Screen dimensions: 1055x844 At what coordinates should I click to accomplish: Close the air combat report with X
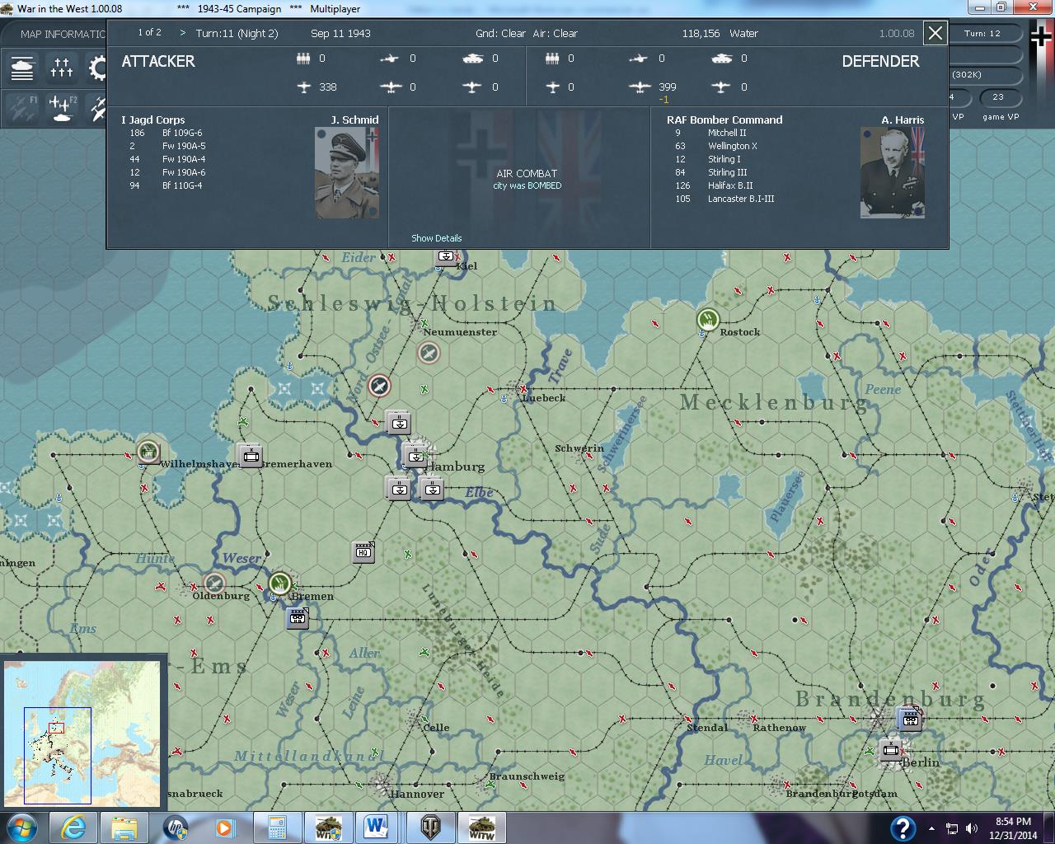pos(935,33)
